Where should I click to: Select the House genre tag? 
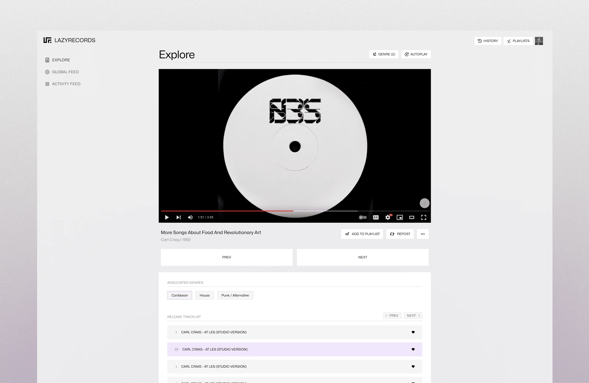[205, 295]
